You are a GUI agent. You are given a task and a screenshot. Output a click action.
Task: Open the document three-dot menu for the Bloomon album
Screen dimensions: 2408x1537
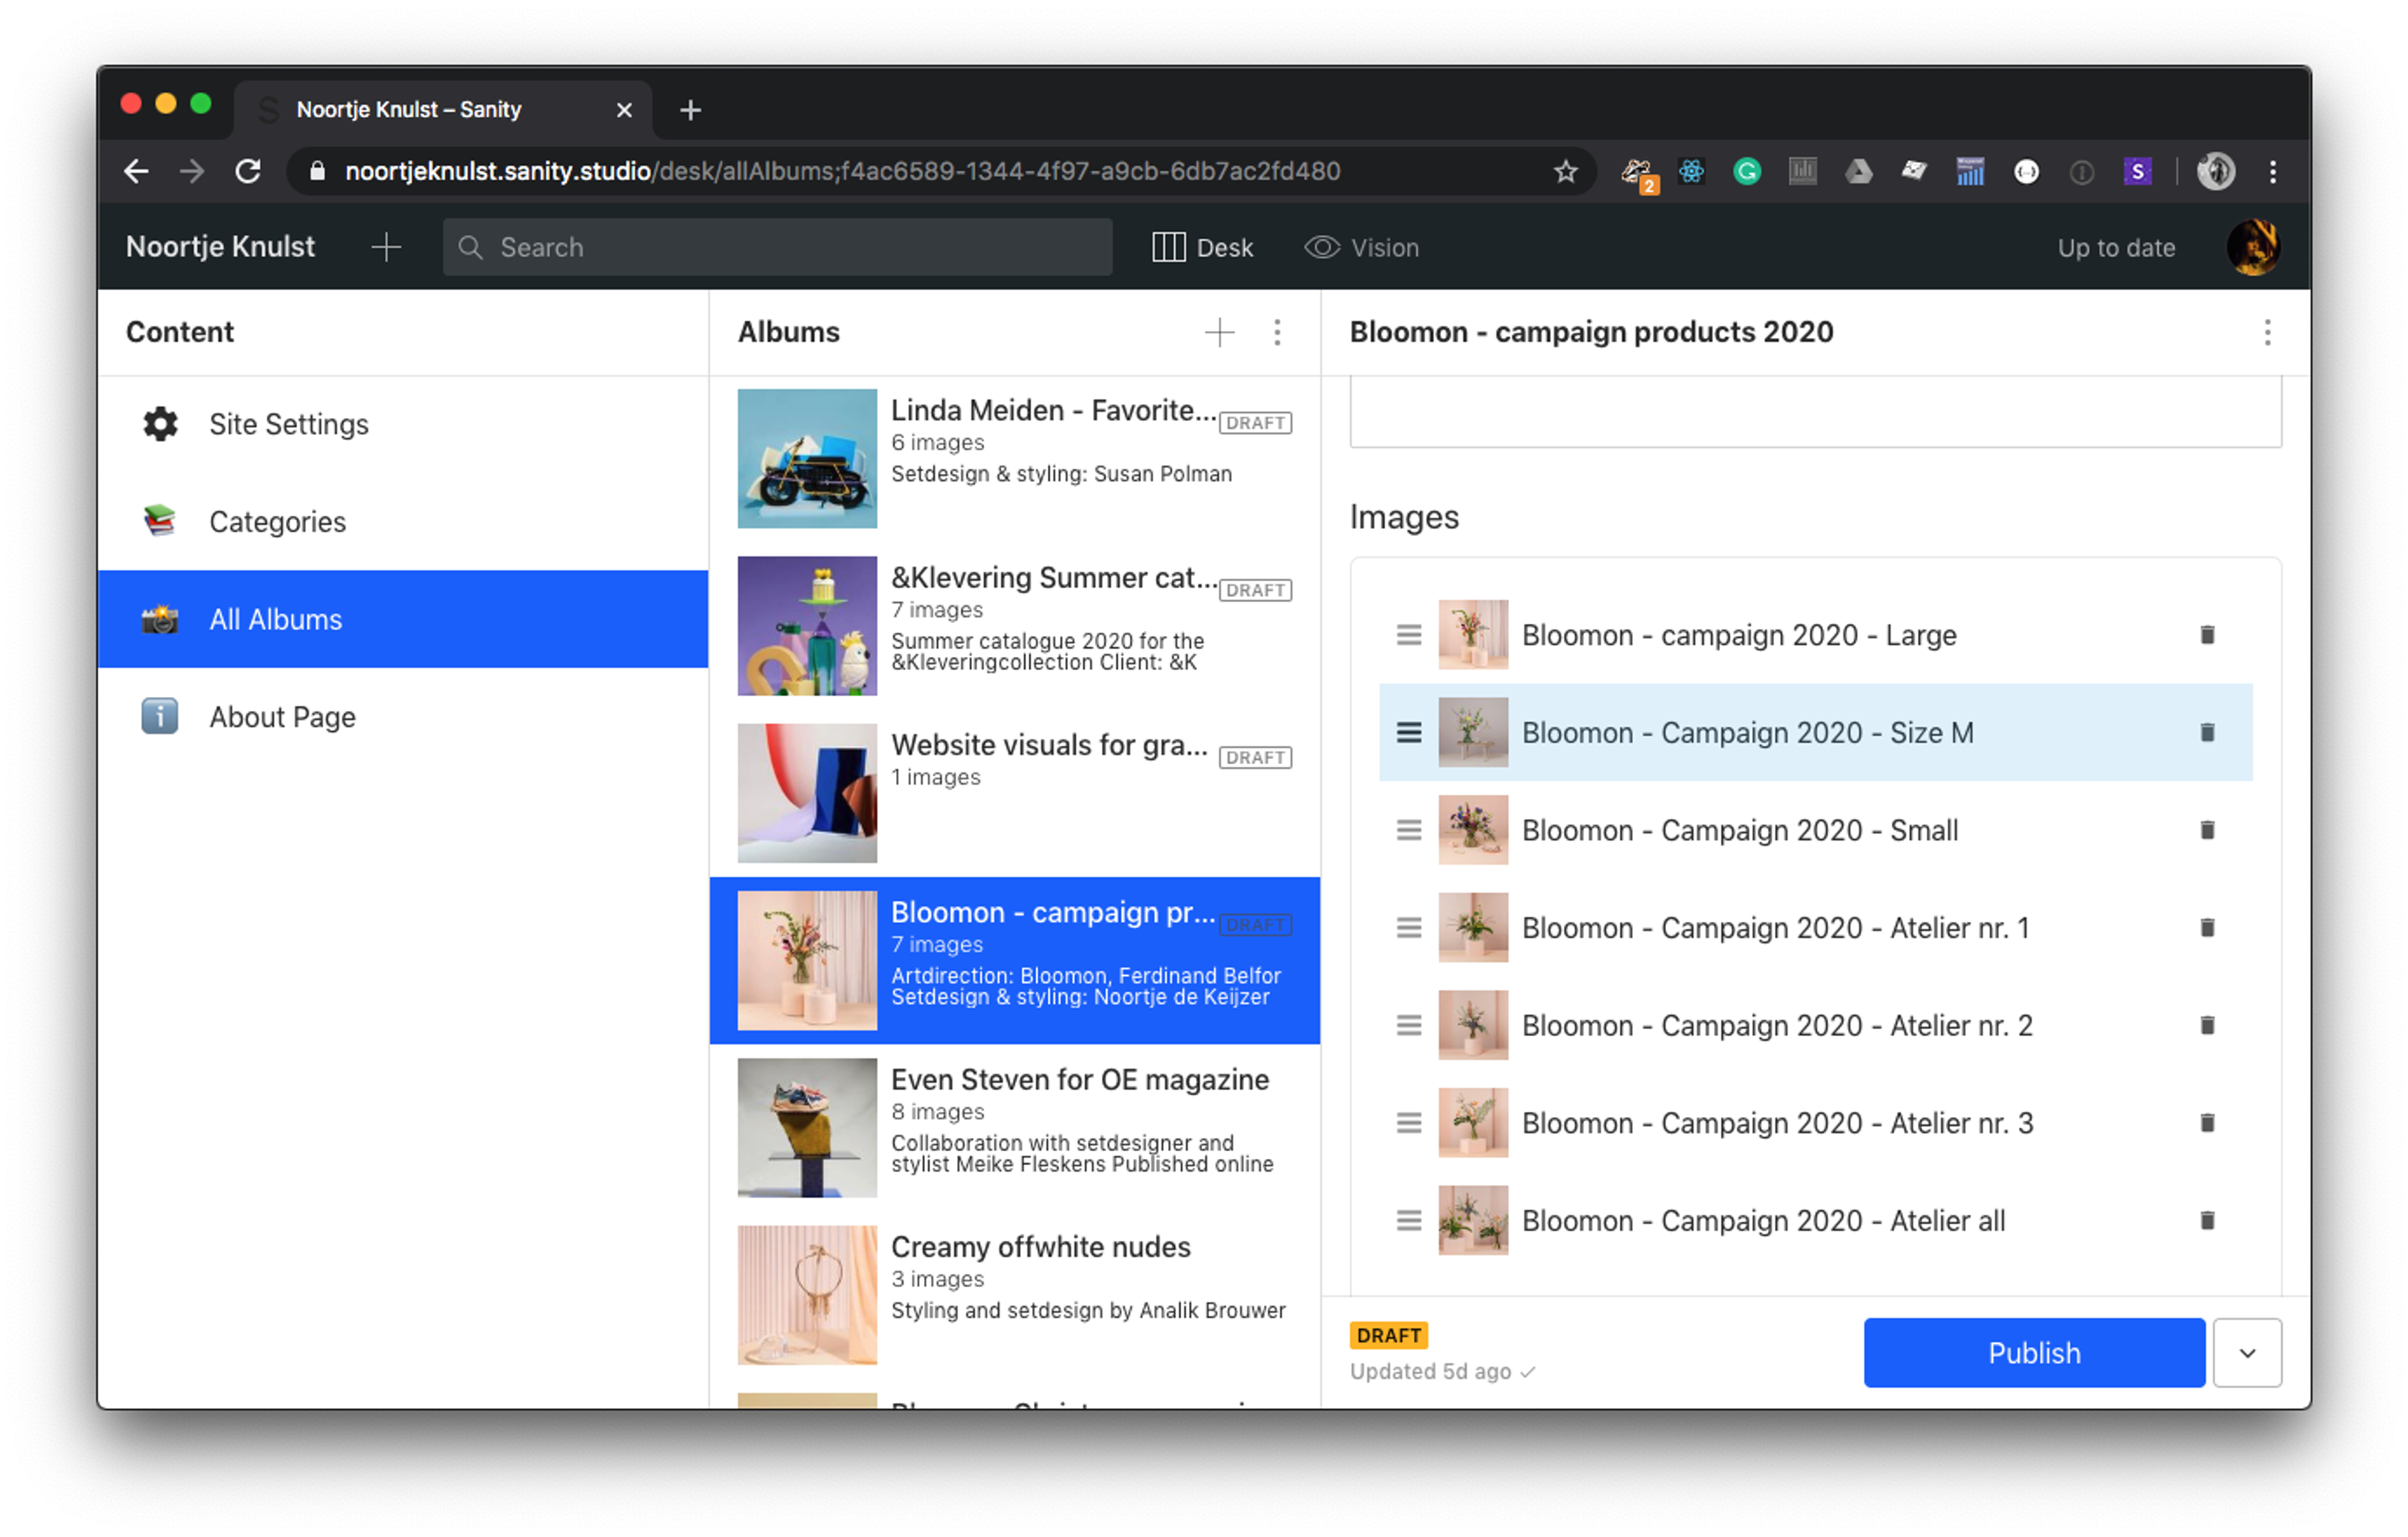click(2267, 333)
